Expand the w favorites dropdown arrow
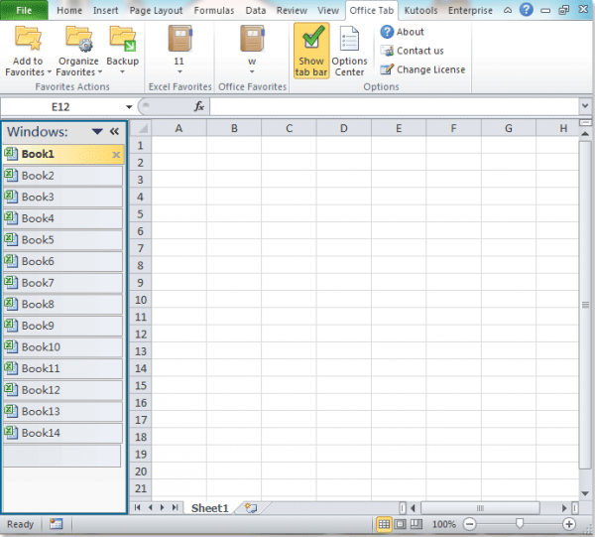 click(x=252, y=71)
